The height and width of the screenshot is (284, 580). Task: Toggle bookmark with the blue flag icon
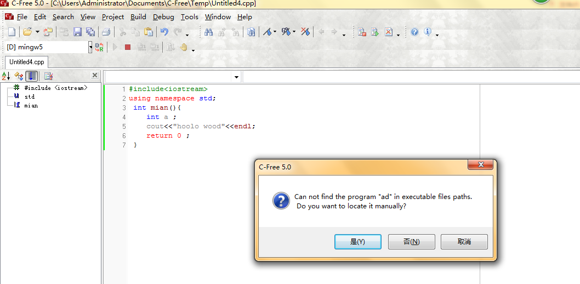tap(268, 32)
